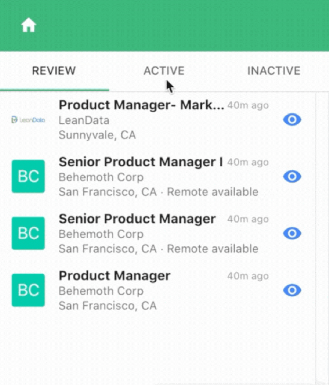The width and height of the screenshot is (329, 385).
Task: Click the LeanData company name
Action: coord(84,120)
